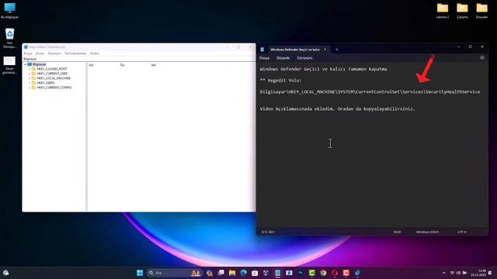Open the Dosyalar desktop folder
The width and height of the screenshot is (497, 279).
click(x=481, y=11)
